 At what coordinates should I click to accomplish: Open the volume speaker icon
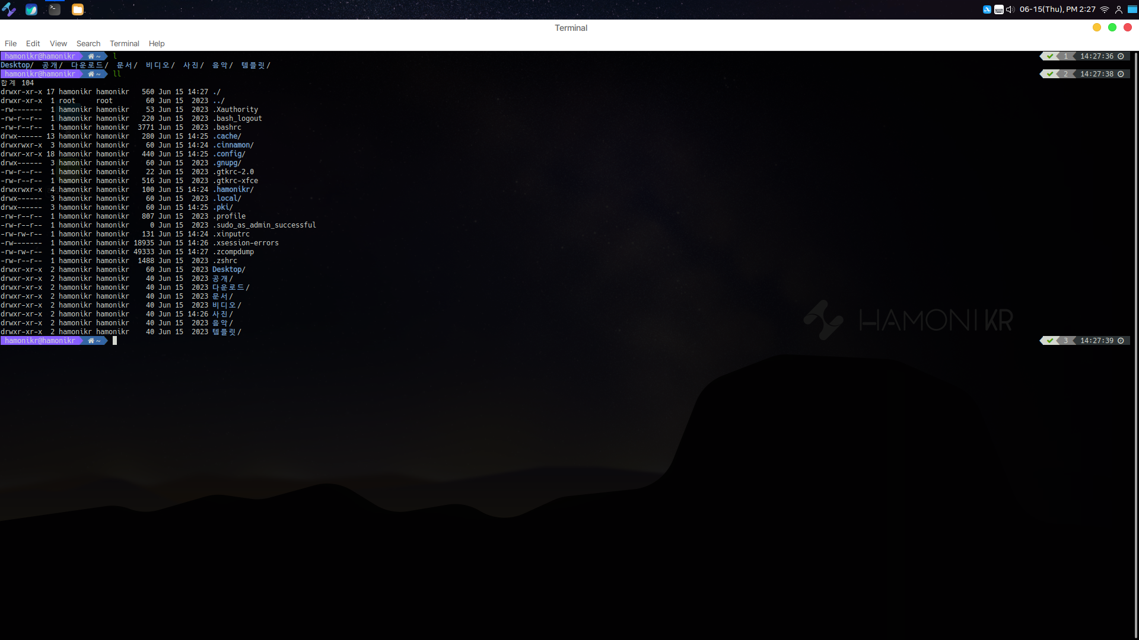[x=1010, y=9]
